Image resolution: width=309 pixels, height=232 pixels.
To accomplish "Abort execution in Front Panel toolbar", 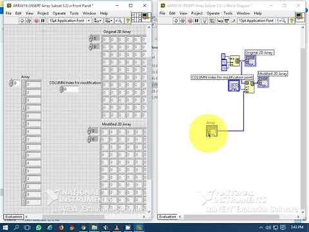I will click(x=37, y=21).
